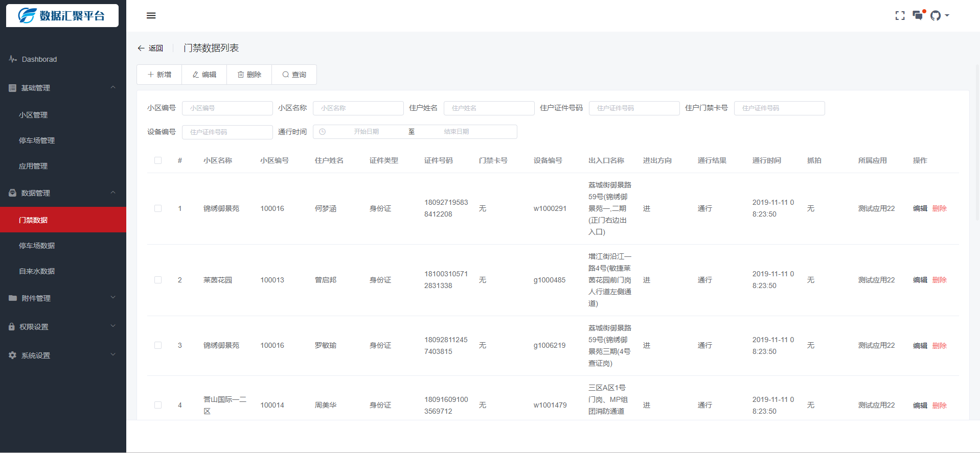The height and width of the screenshot is (453, 980).
Task: Click 删除 link in 何梦涵 row
Action: 940,208
